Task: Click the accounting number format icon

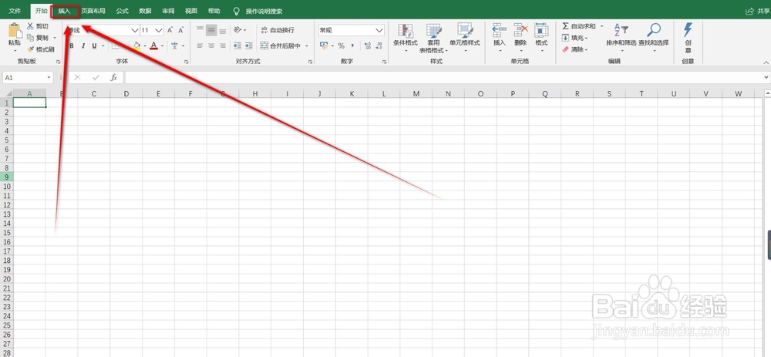Action: [324, 45]
